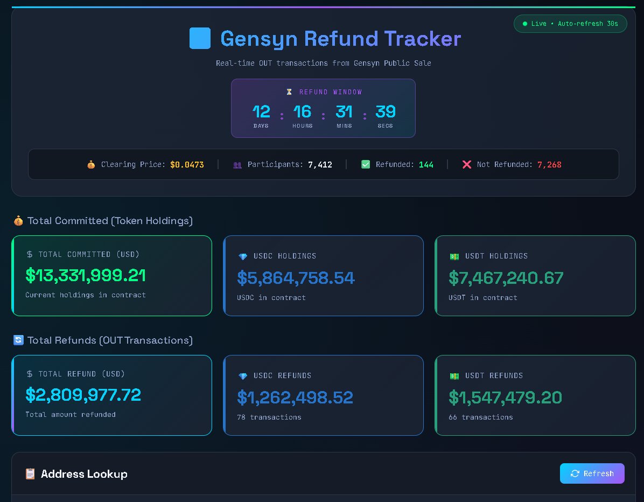This screenshot has height=502, width=644.
Task: Click the banknote icon in USDT Refunds card
Action: 454,376
